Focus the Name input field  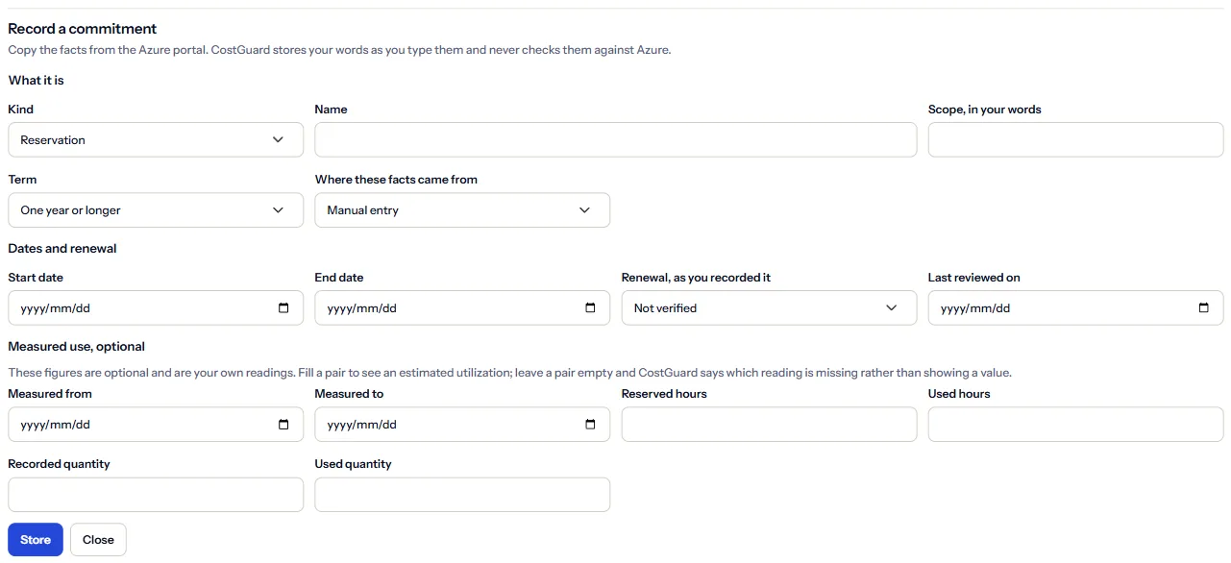point(616,140)
